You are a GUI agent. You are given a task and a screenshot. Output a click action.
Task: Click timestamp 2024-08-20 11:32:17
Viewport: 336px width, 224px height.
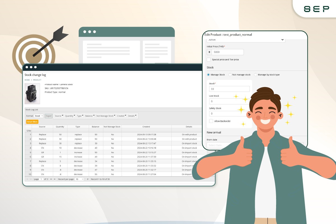(146, 170)
